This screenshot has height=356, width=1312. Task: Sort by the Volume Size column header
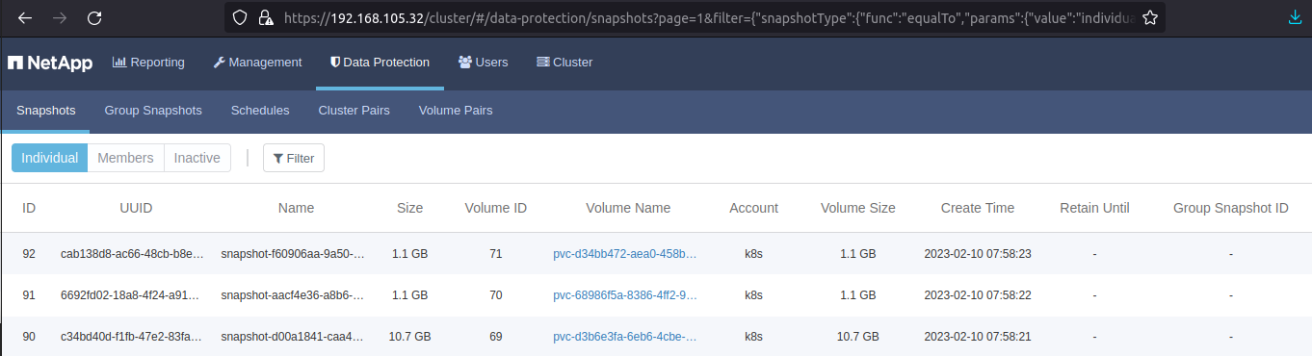[x=857, y=208]
